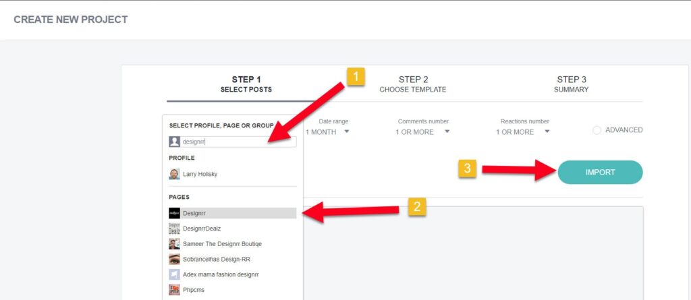The width and height of the screenshot is (691, 300).
Task: Choose Larry Holisky profile name
Action: [200, 174]
